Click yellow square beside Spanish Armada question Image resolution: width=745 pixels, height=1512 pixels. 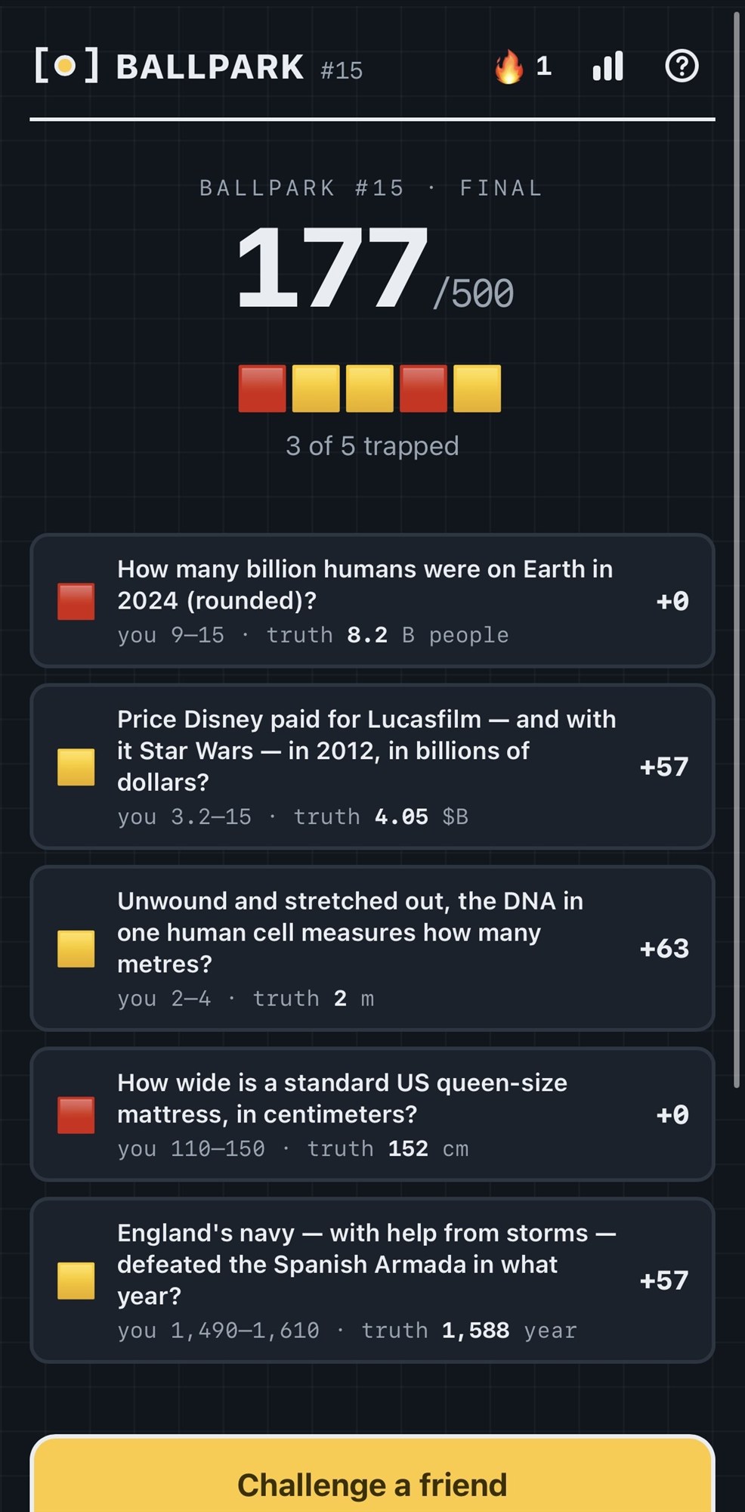pyautogui.click(x=76, y=1281)
